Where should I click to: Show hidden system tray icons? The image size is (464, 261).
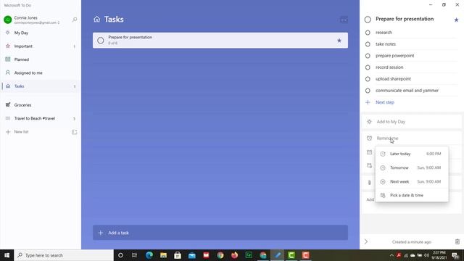(x=391, y=255)
